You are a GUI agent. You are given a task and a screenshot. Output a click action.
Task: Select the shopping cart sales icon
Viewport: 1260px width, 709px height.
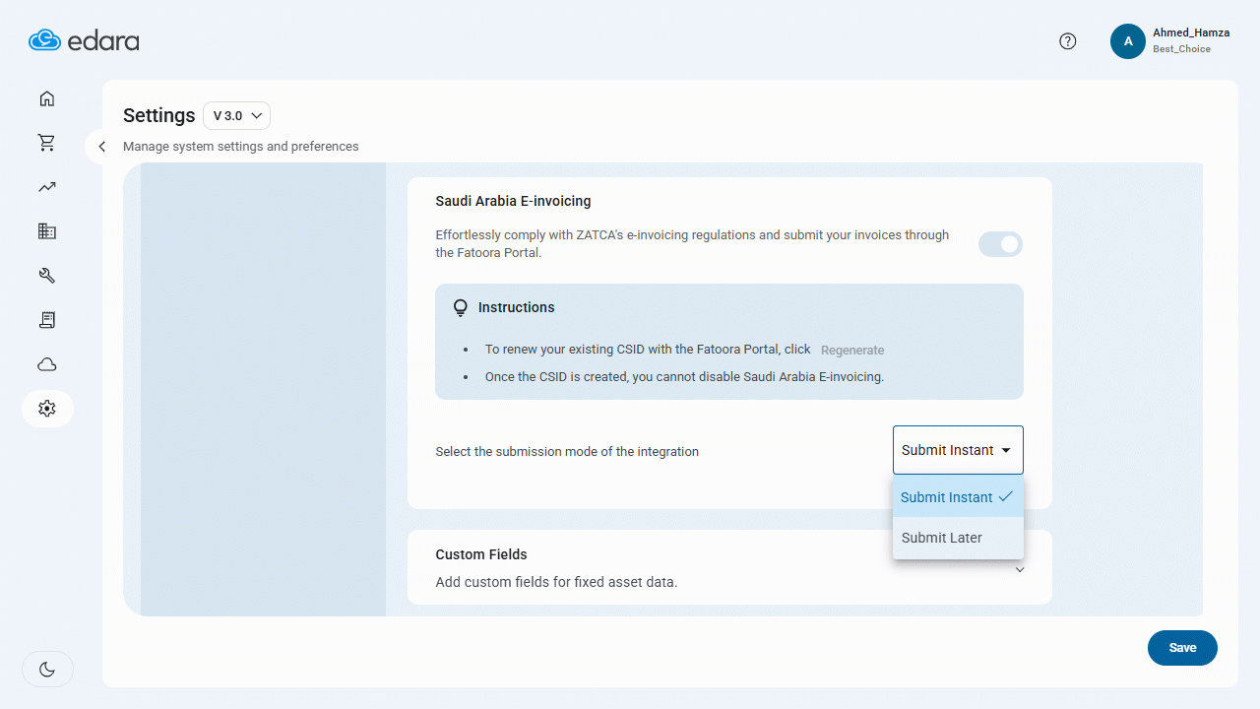click(x=46, y=142)
